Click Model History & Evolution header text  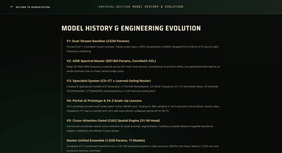coord(158,7)
